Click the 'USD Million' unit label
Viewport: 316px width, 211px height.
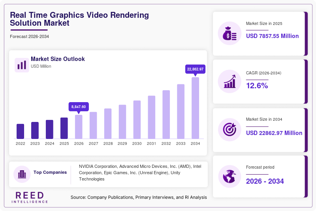click(41, 66)
